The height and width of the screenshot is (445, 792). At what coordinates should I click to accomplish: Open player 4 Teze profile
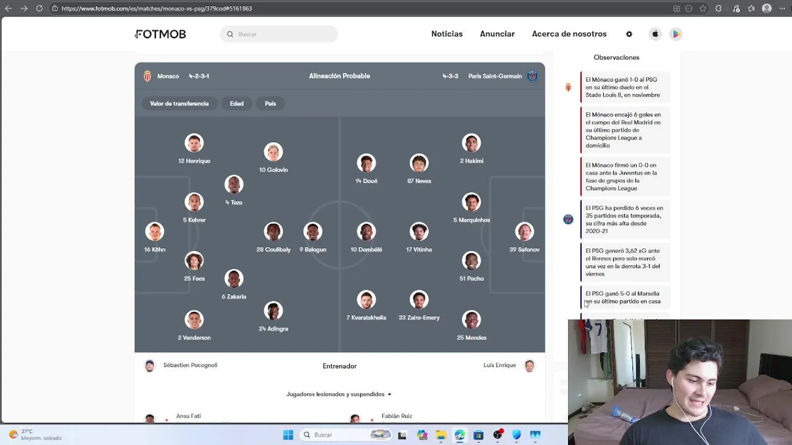pyautogui.click(x=234, y=191)
